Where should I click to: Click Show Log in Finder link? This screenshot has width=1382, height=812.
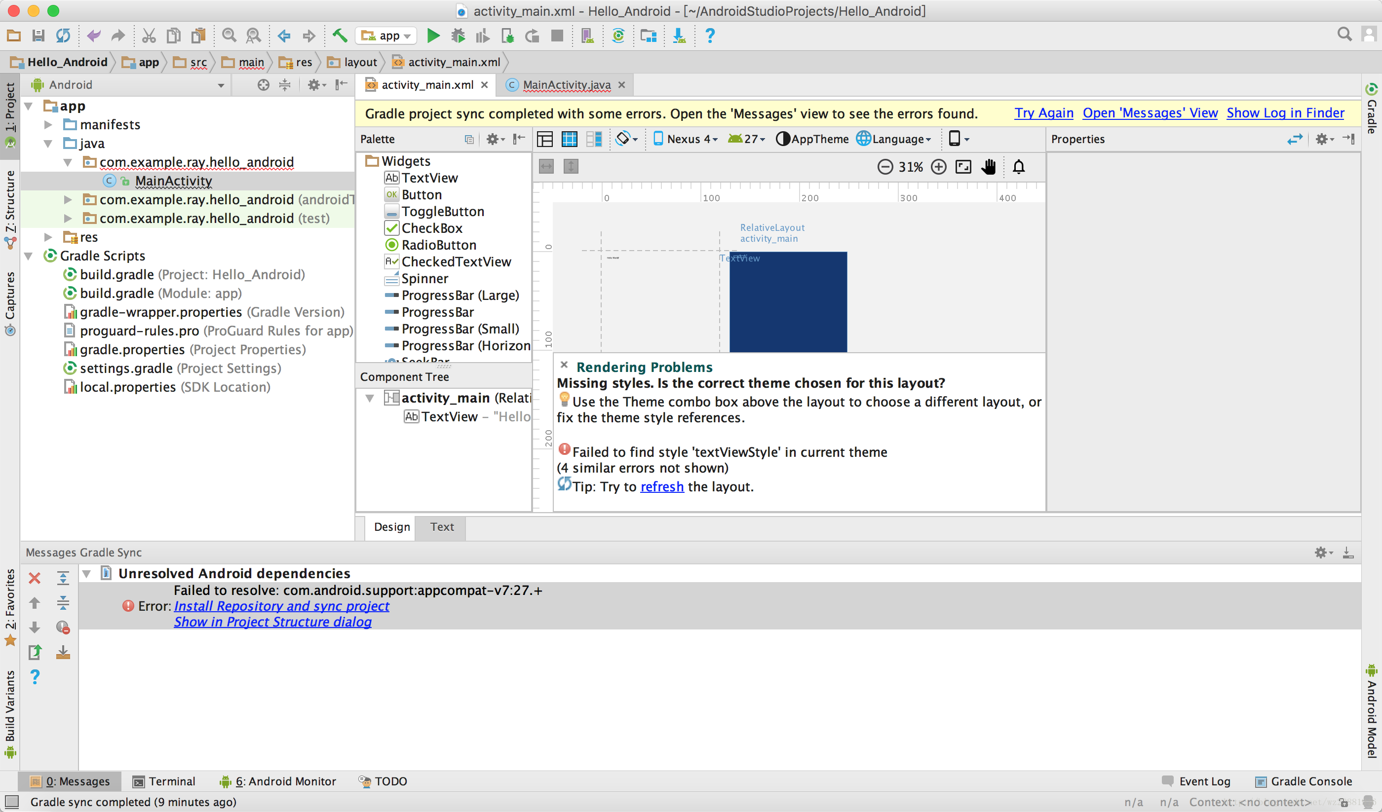click(1285, 113)
